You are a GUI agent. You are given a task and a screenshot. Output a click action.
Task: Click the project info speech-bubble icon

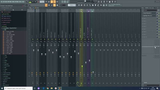115,2
